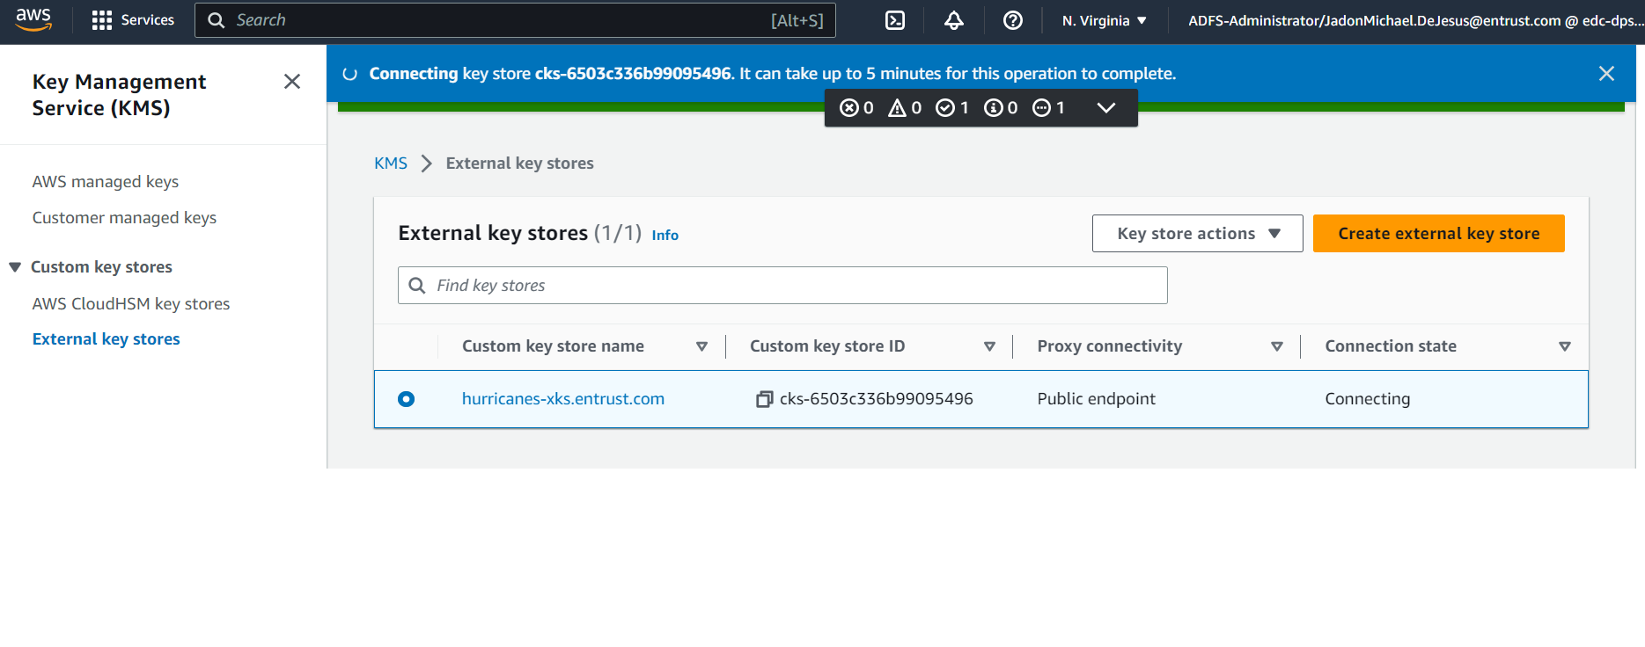The height and width of the screenshot is (647, 1645).
Task: Open Customer managed keys page
Action: tap(124, 218)
